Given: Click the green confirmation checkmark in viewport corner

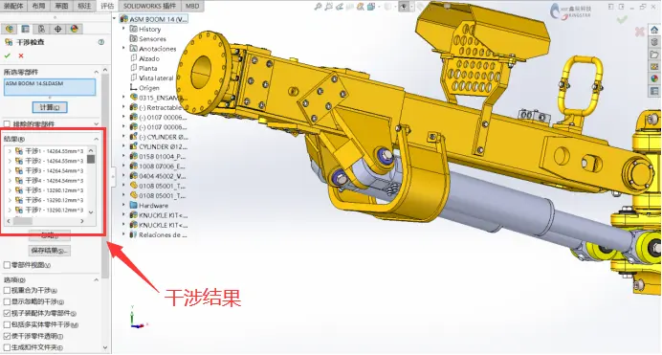Looking at the screenshot, I should (x=622, y=19).
